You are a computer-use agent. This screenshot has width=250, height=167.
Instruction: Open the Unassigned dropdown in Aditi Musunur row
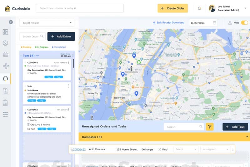pyautogui.click(x=215, y=149)
